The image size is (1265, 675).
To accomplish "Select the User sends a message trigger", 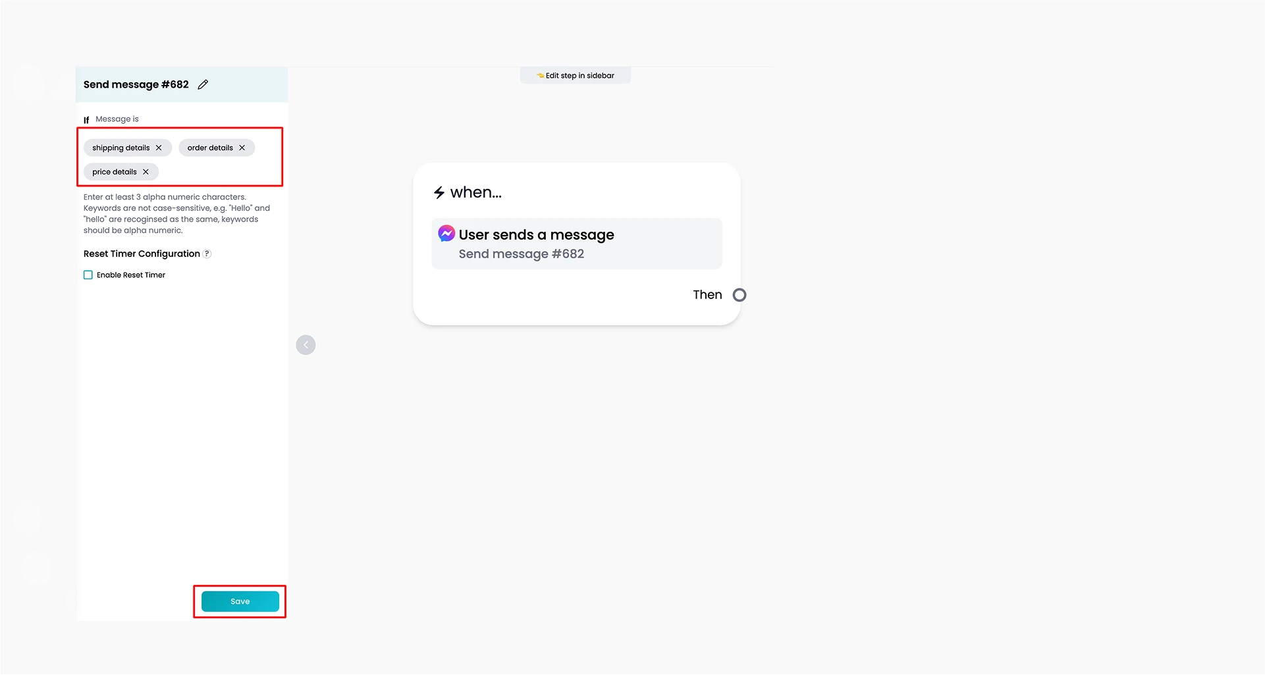I will pyautogui.click(x=577, y=244).
